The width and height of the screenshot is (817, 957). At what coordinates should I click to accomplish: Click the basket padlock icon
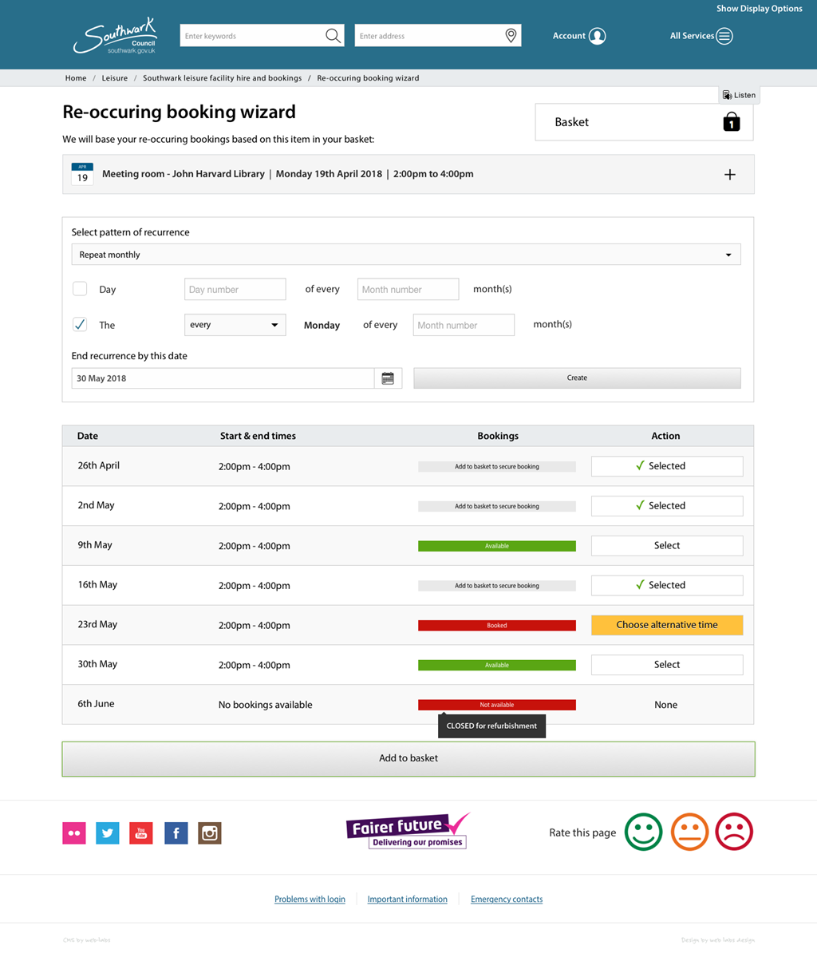(x=731, y=121)
